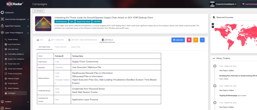Open Threat Hunting Rules icon
This screenshot has width=257, height=110.
point(6,74)
